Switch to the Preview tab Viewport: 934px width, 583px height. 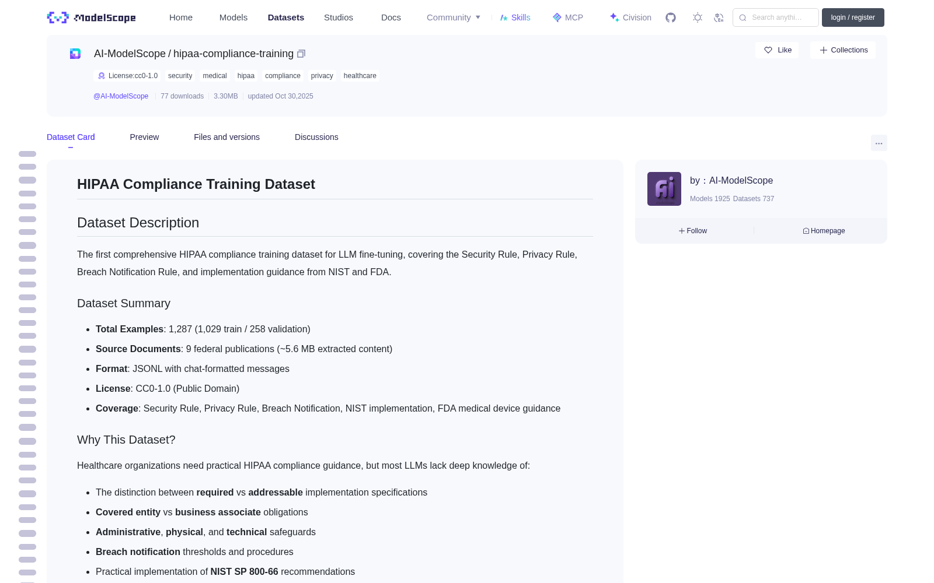click(144, 137)
